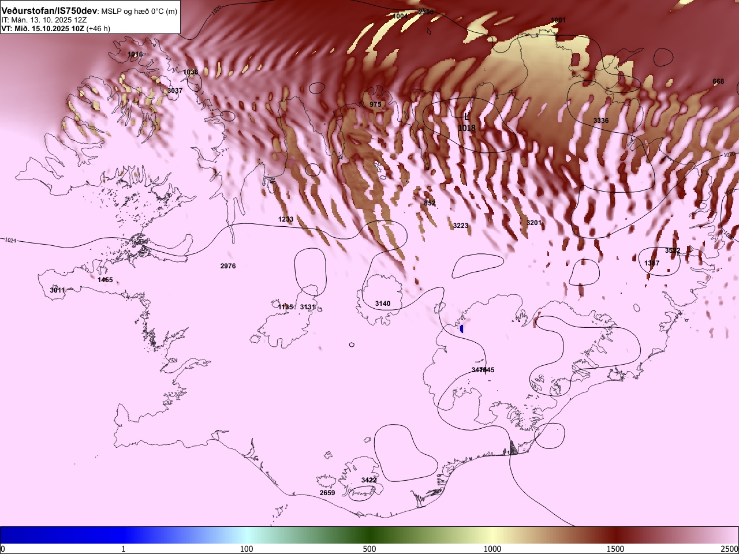Image resolution: width=739 pixels, height=554 pixels.
Task: Click the color scale label 1500
Action: click(x=615, y=549)
